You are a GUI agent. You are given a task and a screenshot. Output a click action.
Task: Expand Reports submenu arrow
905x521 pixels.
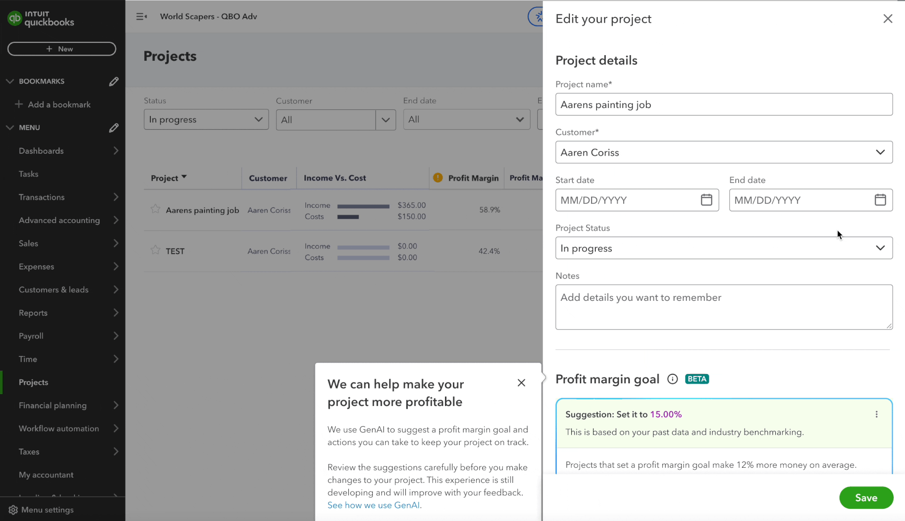click(116, 313)
